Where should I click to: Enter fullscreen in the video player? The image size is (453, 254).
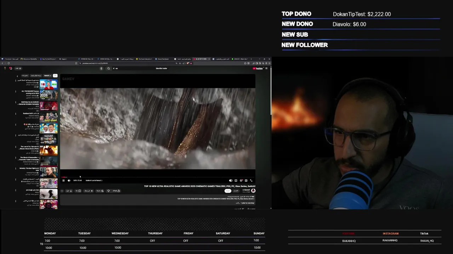(x=251, y=181)
